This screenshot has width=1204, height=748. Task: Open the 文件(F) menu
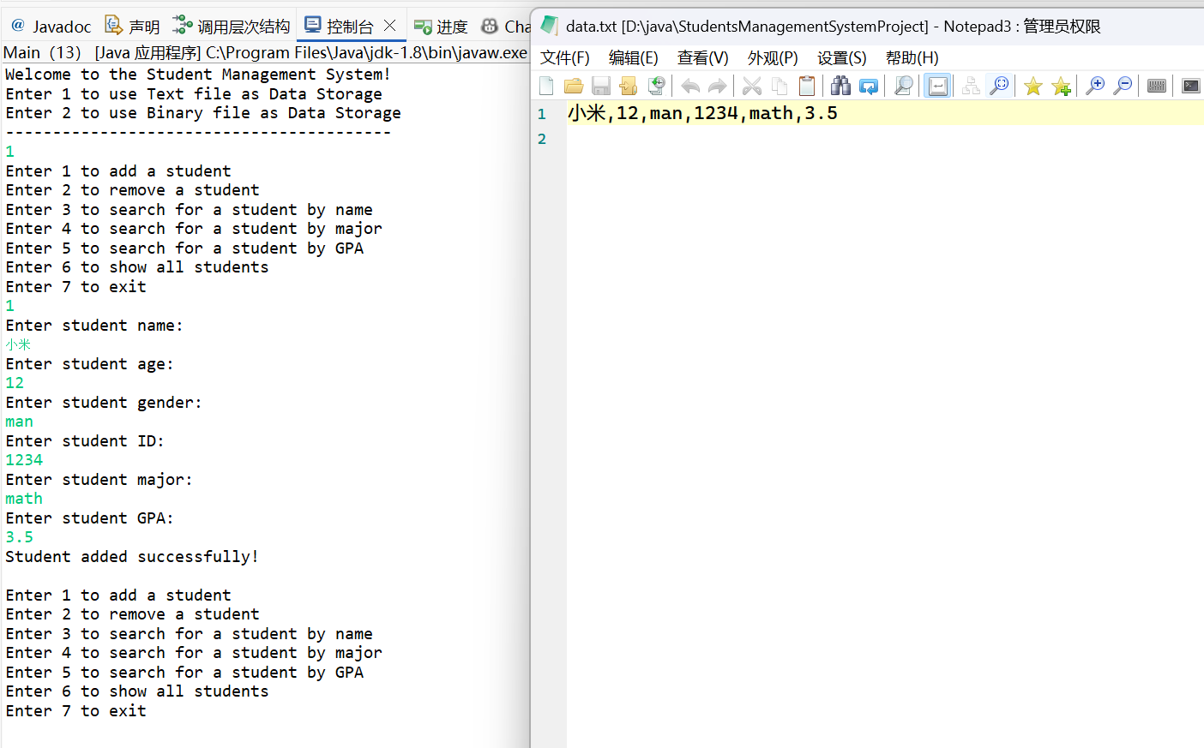(565, 57)
